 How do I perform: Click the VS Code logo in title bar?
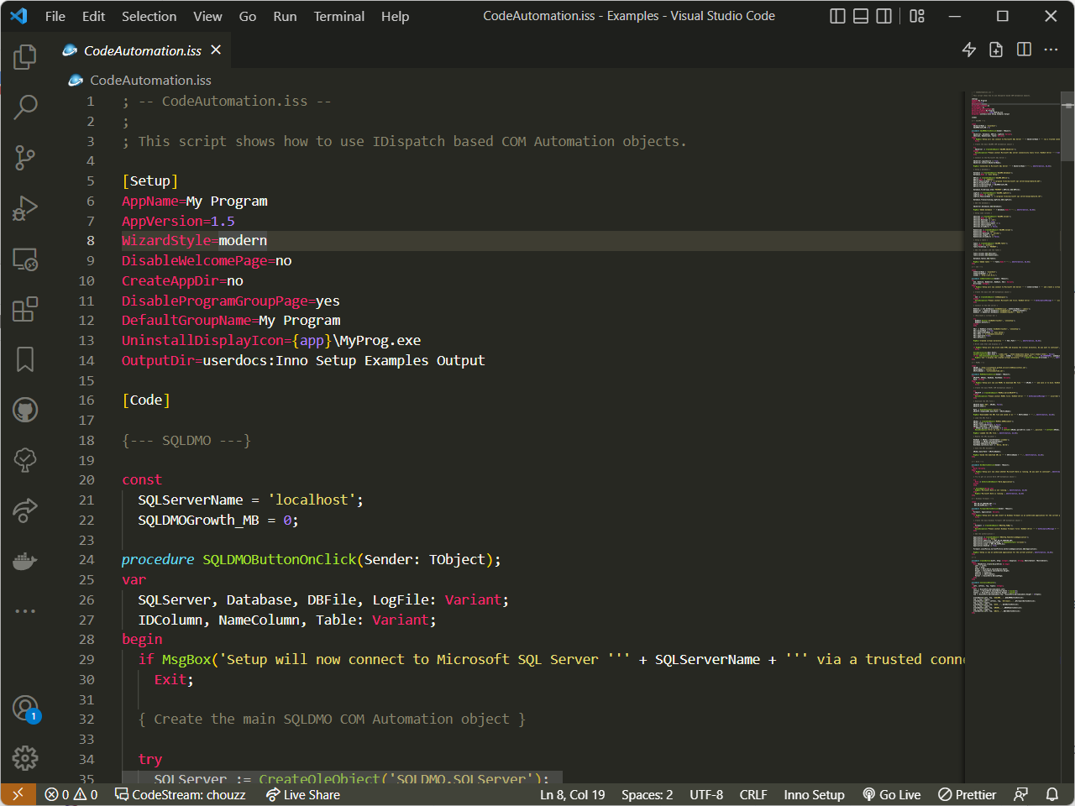click(x=18, y=16)
